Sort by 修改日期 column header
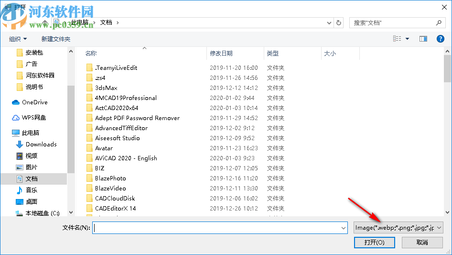The image size is (452, 255). tap(221, 54)
